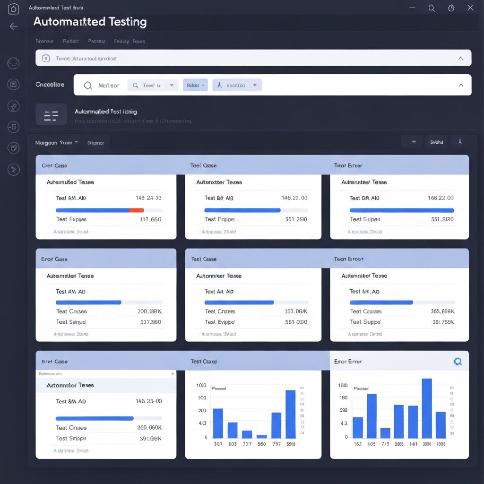The image size is (484, 484).
Task: Expand the Test filter dropdown in search bar
Action: [x=153, y=85]
